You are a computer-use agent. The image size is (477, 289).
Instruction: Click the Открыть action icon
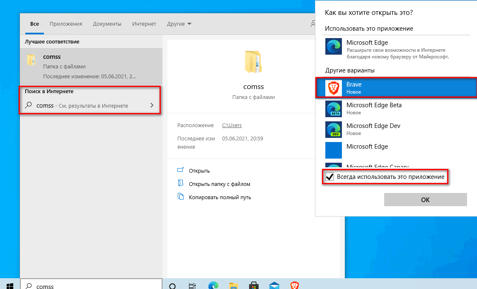[180, 170]
